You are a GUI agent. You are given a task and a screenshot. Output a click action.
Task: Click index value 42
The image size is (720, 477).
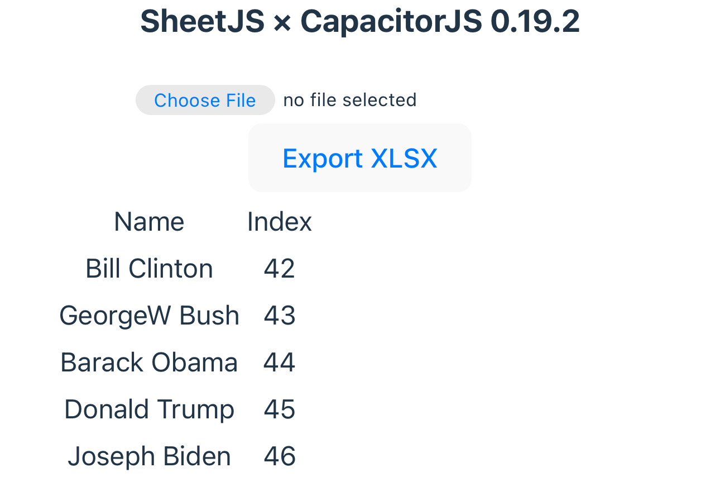[279, 269]
